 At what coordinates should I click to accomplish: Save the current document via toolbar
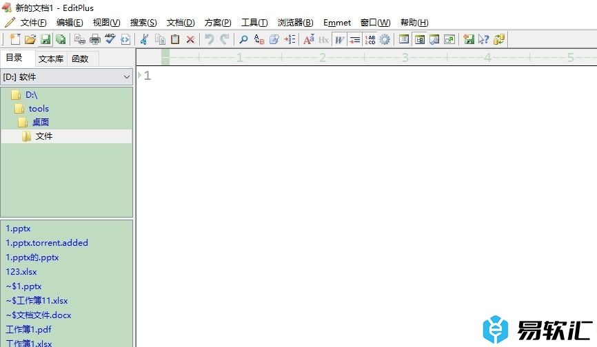45,39
